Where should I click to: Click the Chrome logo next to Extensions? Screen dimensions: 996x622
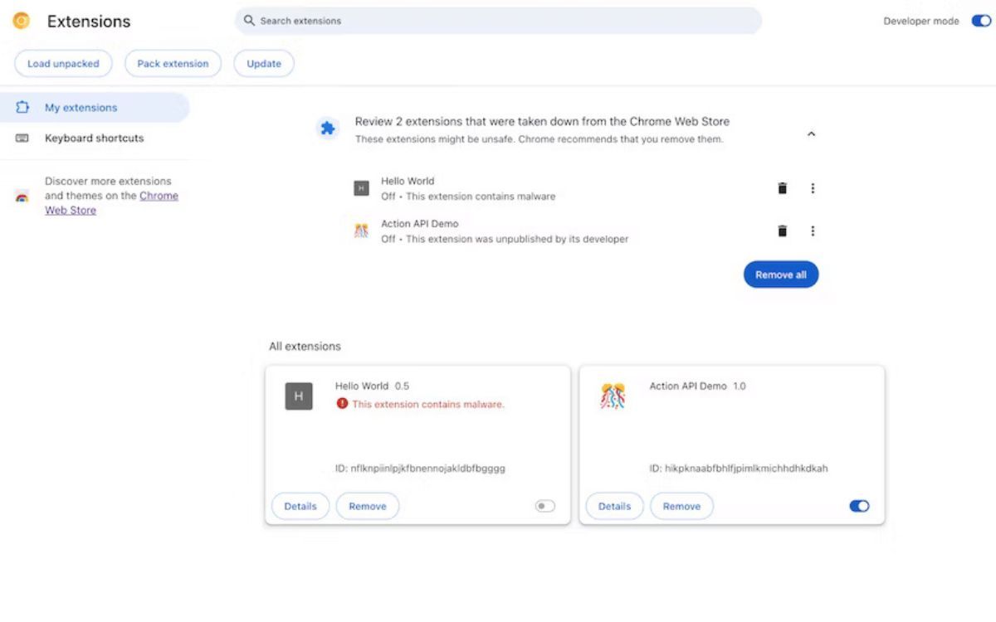[x=22, y=22]
